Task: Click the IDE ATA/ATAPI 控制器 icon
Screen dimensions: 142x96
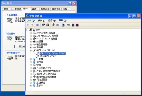Action: coord(34,36)
